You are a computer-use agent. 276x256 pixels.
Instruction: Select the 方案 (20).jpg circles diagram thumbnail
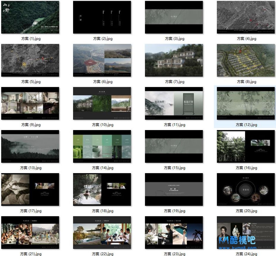pos(246,189)
